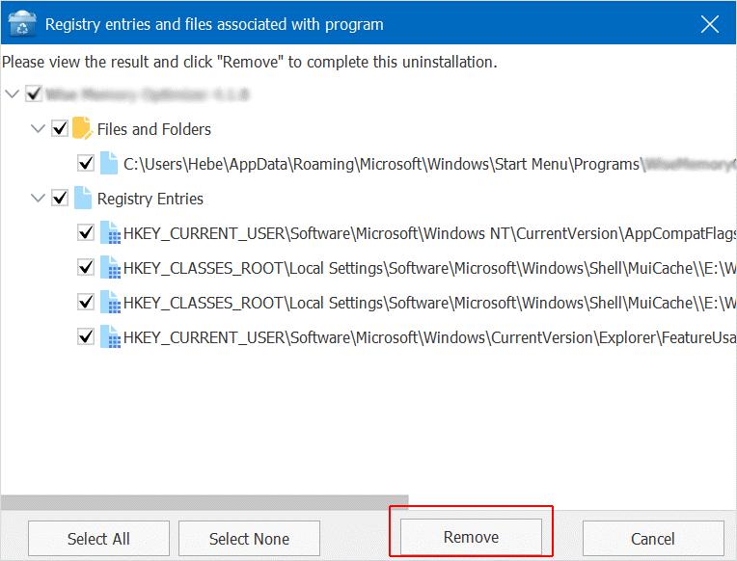Collapse the root program tree node
The image size is (737, 561).
(12, 93)
